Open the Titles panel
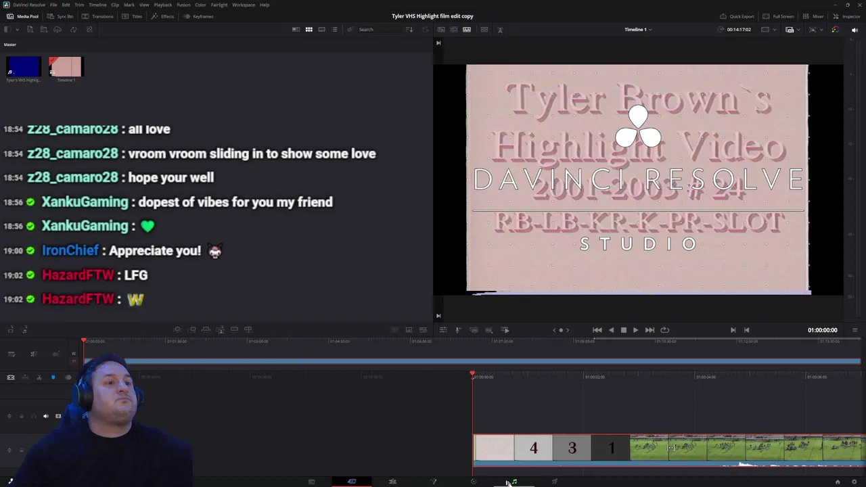The width and height of the screenshot is (866, 487). (x=133, y=16)
